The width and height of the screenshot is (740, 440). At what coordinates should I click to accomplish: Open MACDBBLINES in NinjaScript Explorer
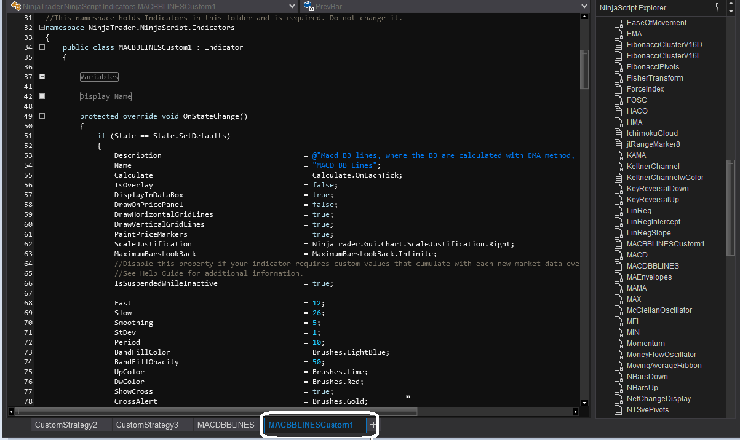click(x=653, y=266)
